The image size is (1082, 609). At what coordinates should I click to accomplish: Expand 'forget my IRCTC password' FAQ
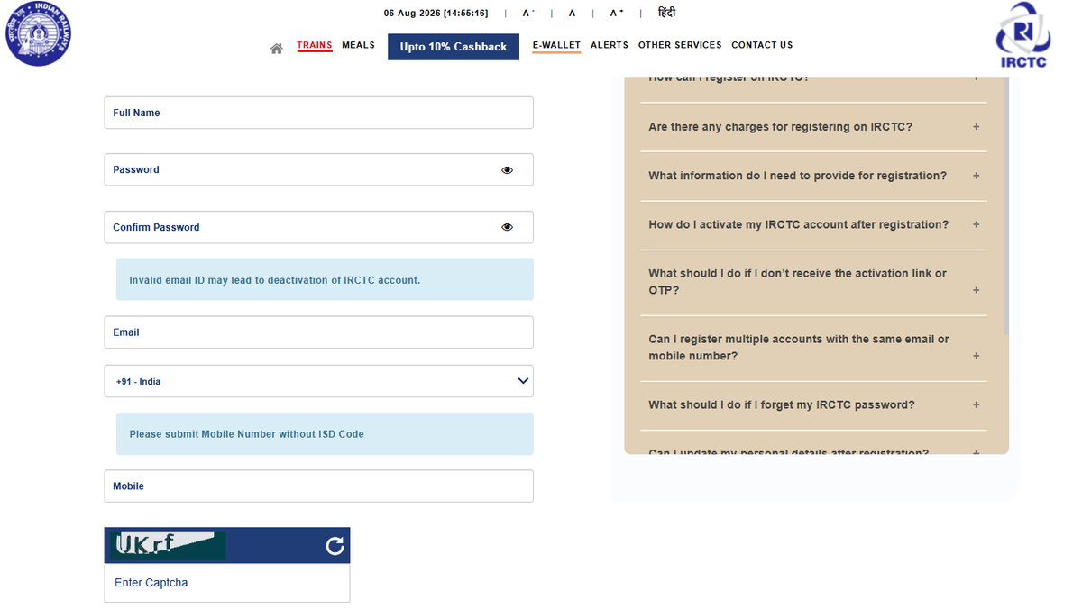pos(813,405)
